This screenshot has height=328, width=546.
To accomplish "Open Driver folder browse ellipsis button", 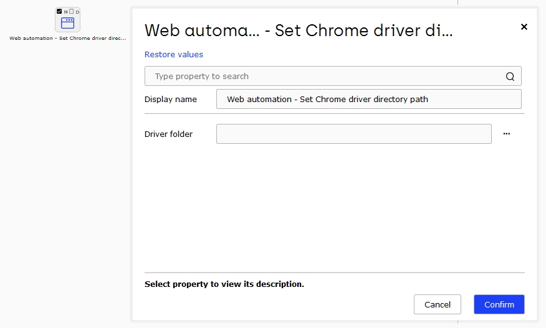I will point(507,134).
